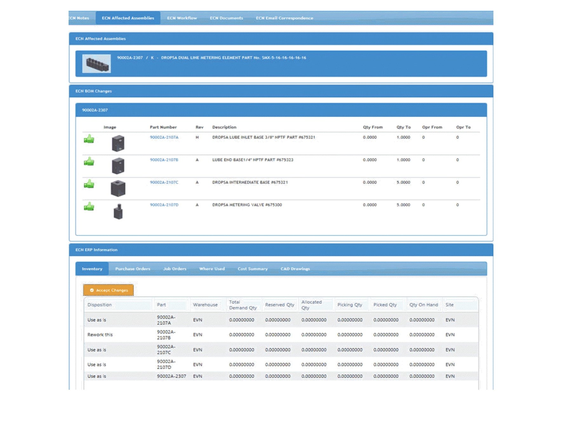Screen dimensions: 569x438
Task: Select the Rework this disposition cell
Action: (x=100, y=335)
